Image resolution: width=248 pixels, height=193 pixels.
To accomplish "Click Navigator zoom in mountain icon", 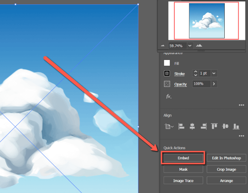I will 199,45.
